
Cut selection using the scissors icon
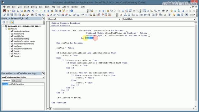point(18,11)
